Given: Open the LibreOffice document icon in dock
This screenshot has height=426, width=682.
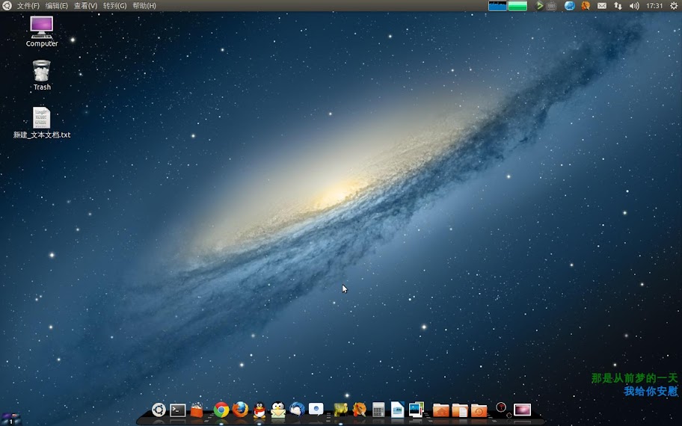Looking at the screenshot, I should (397, 410).
